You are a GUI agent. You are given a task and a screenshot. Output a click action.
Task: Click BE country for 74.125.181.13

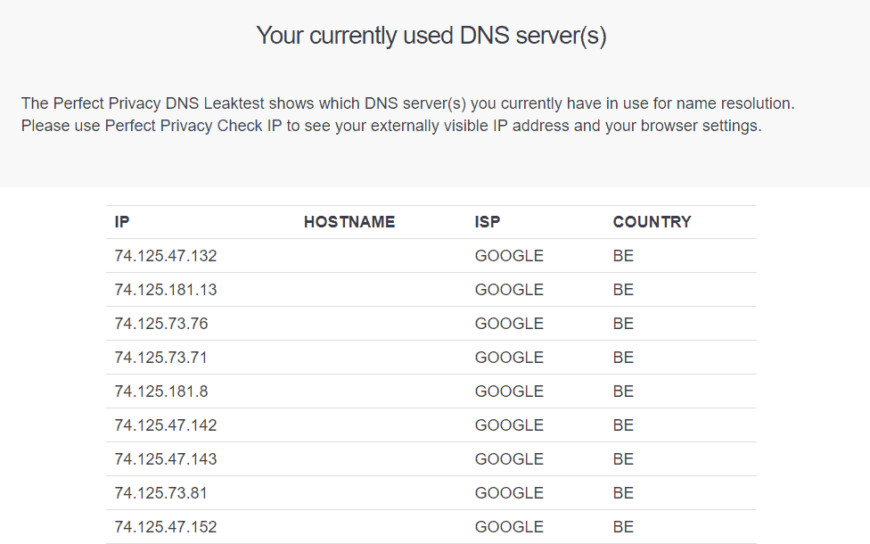click(623, 290)
